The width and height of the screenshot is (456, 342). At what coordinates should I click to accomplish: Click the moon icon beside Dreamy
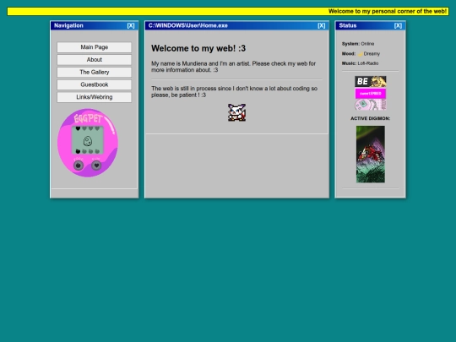click(x=360, y=54)
